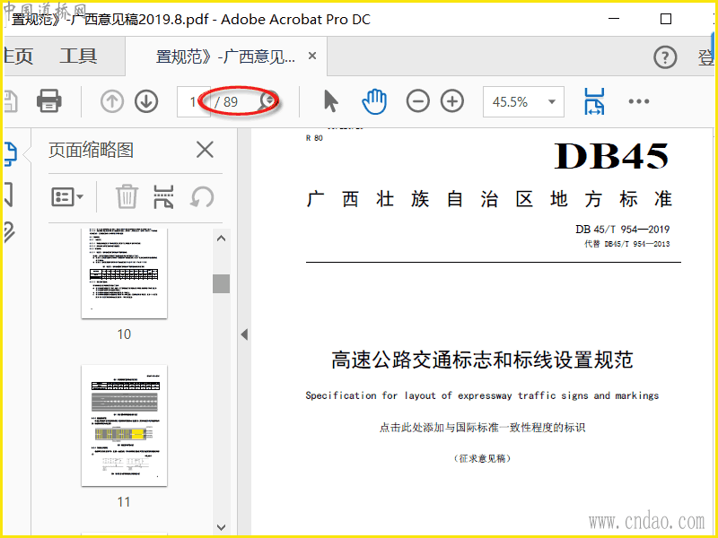Click the rotate page counterclockwise icon
Viewport: 718px width, 538px height.
tap(202, 197)
